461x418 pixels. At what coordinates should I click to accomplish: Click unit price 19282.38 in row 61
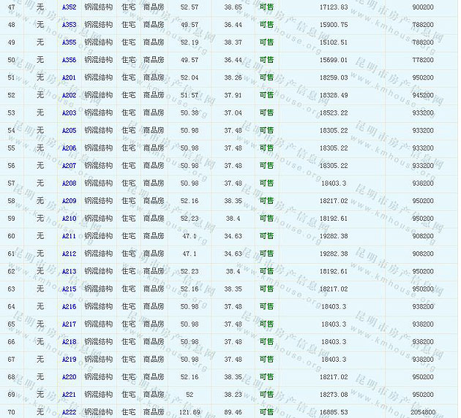click(x=334, y=254)
